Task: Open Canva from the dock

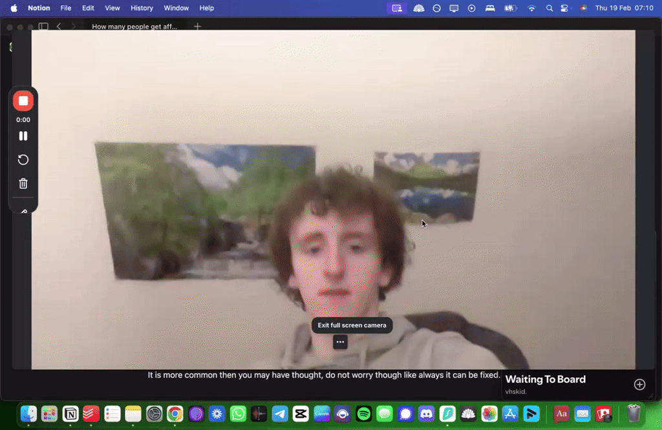Action: (322, 414)
